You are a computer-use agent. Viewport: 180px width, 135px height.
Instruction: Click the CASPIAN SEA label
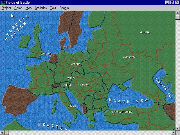(164, 88)
